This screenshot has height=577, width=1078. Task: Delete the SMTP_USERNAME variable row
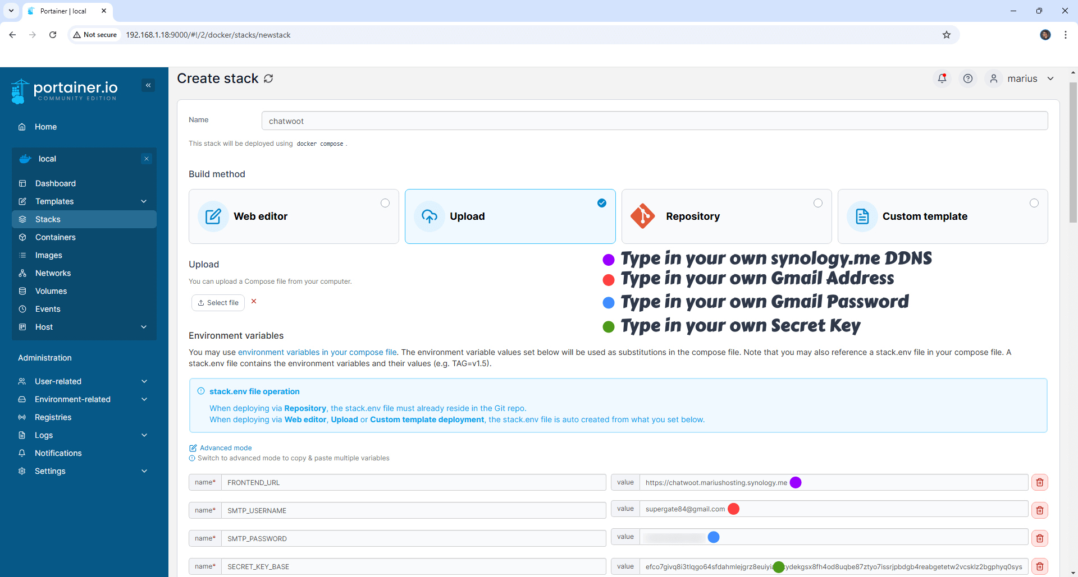point(1040,510)
